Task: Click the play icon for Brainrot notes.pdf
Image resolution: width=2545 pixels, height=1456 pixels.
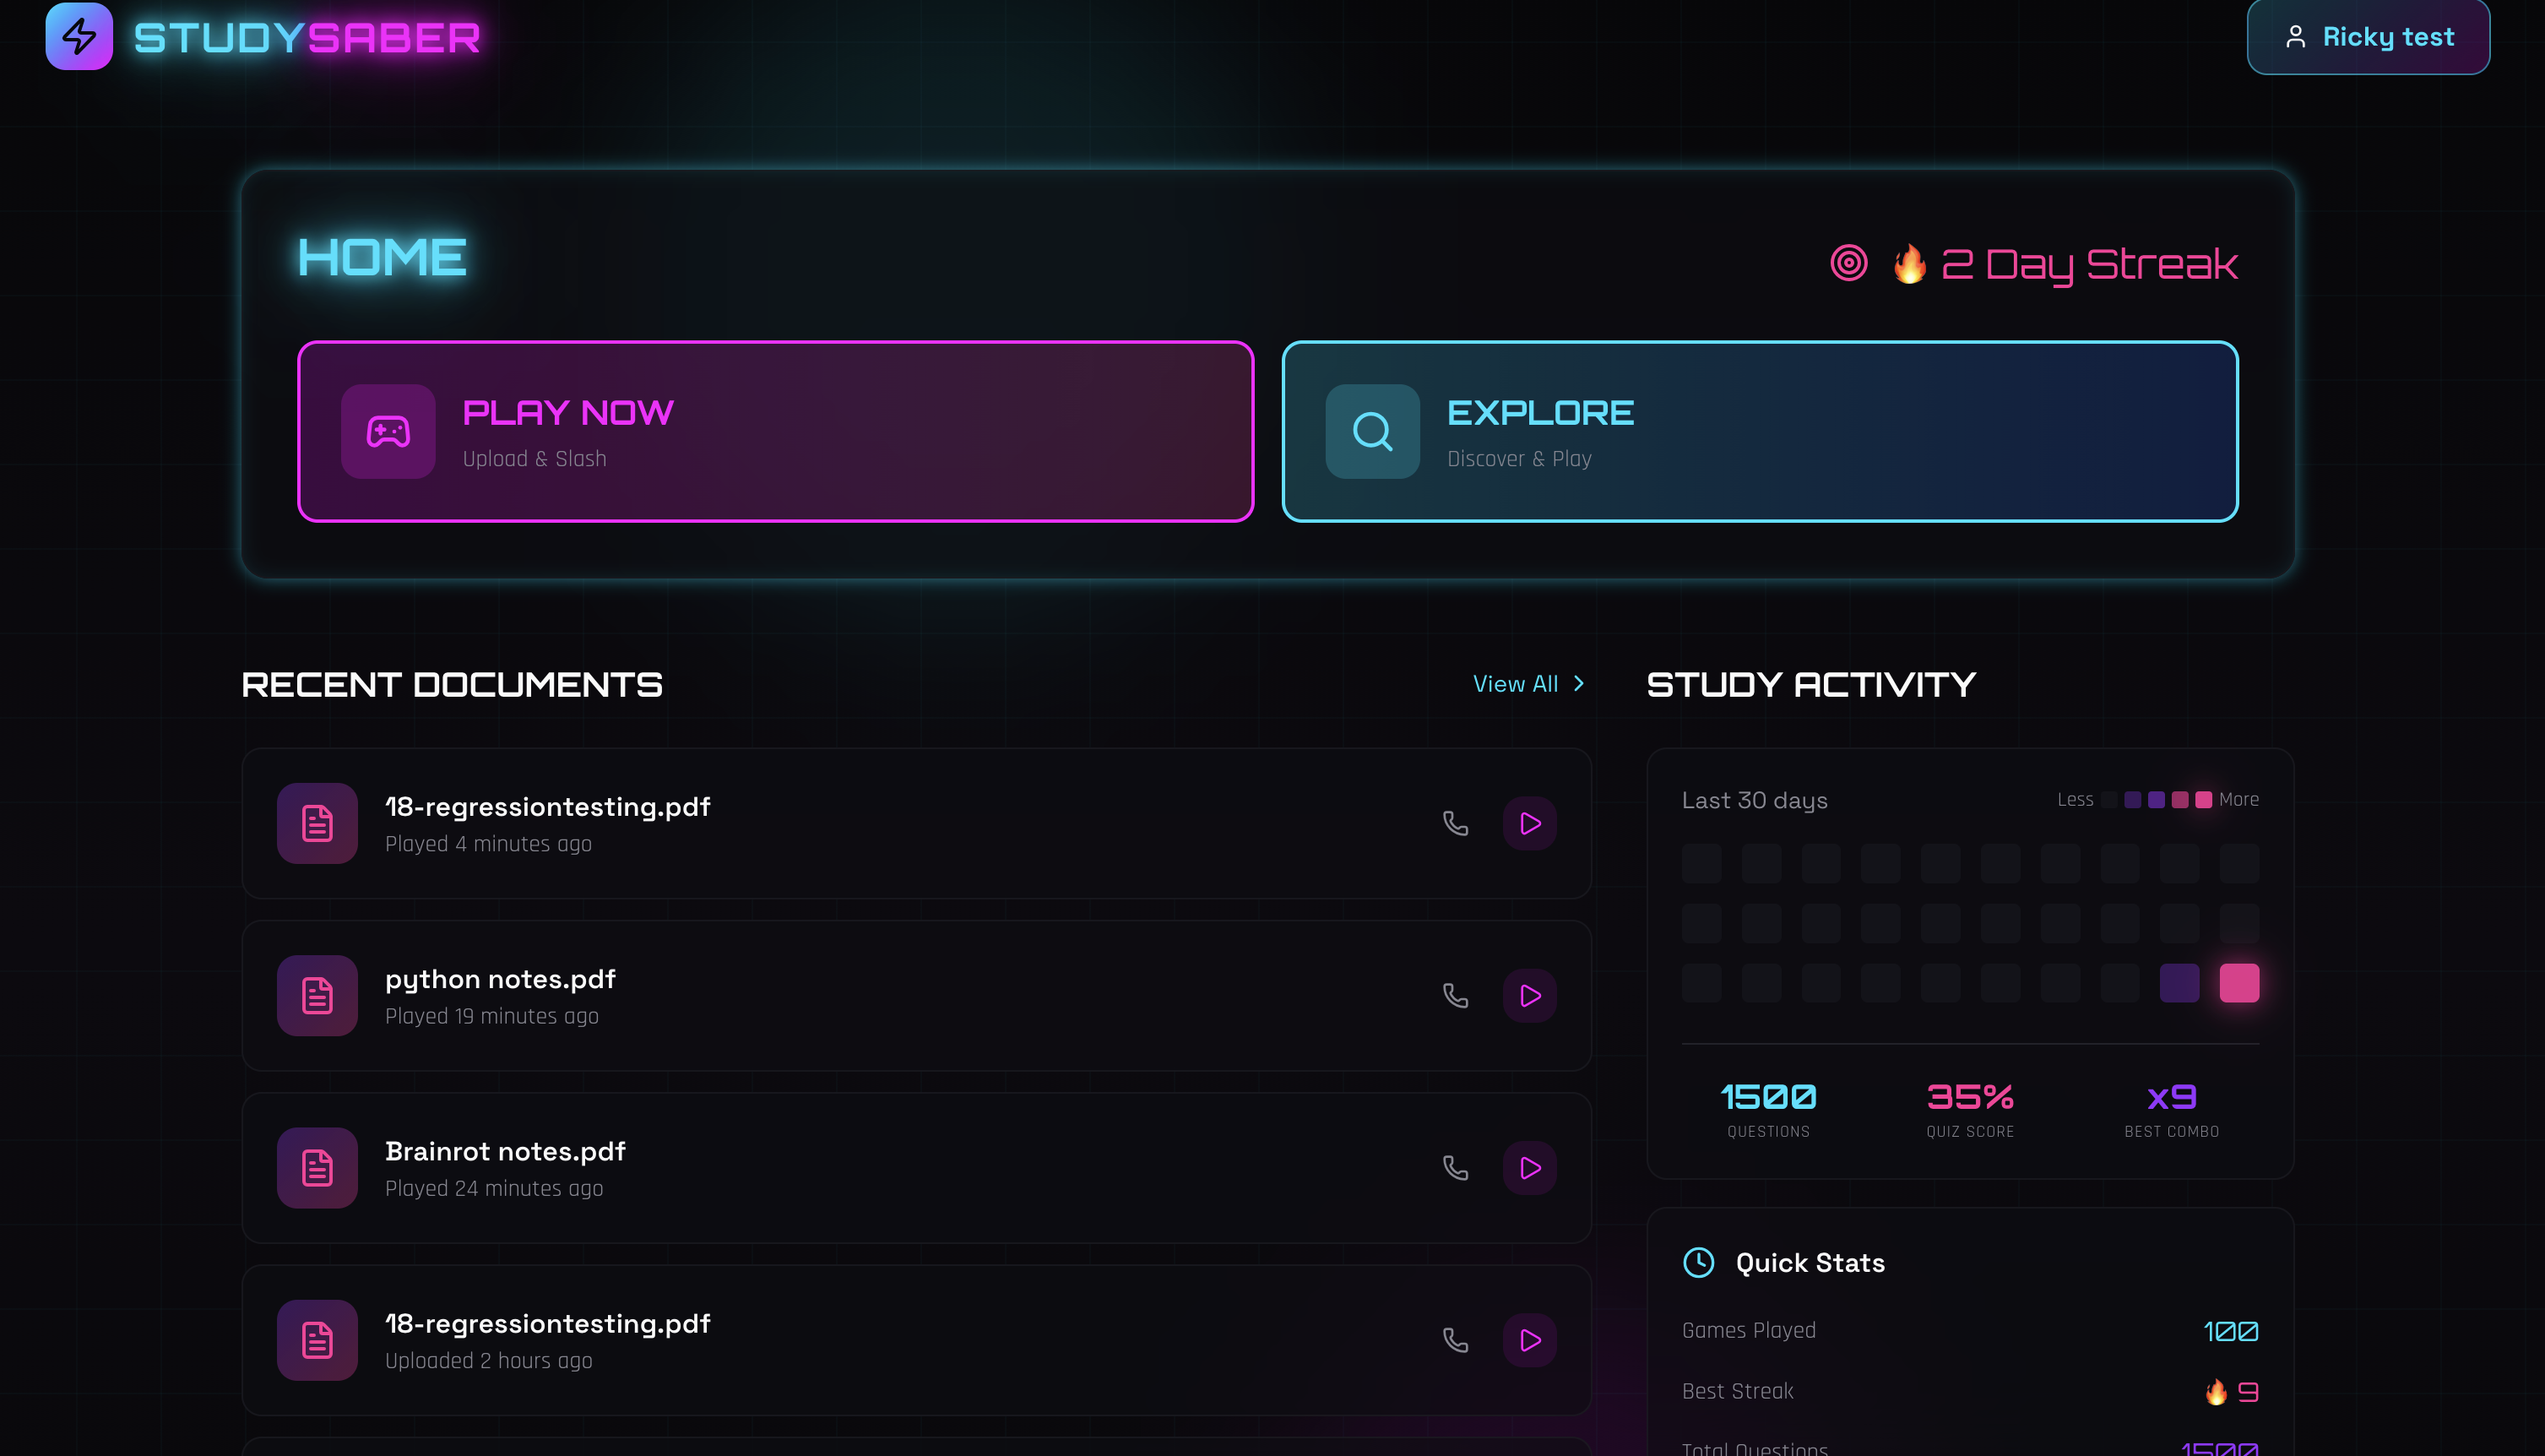Action: [1529, 1167]
